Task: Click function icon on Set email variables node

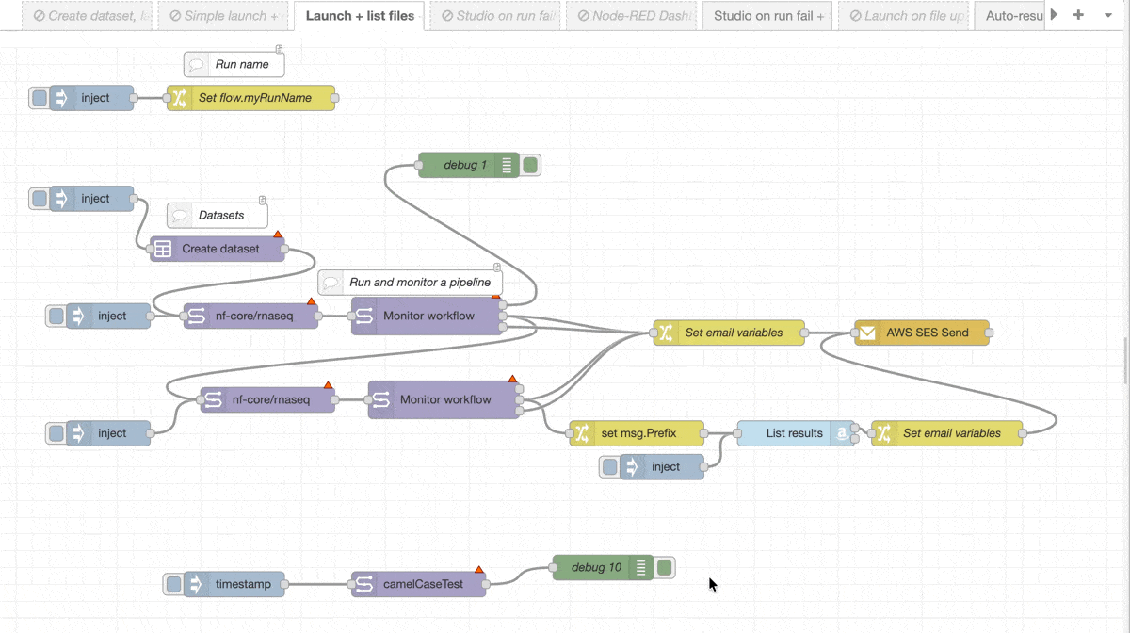Action: pos(664,332)
